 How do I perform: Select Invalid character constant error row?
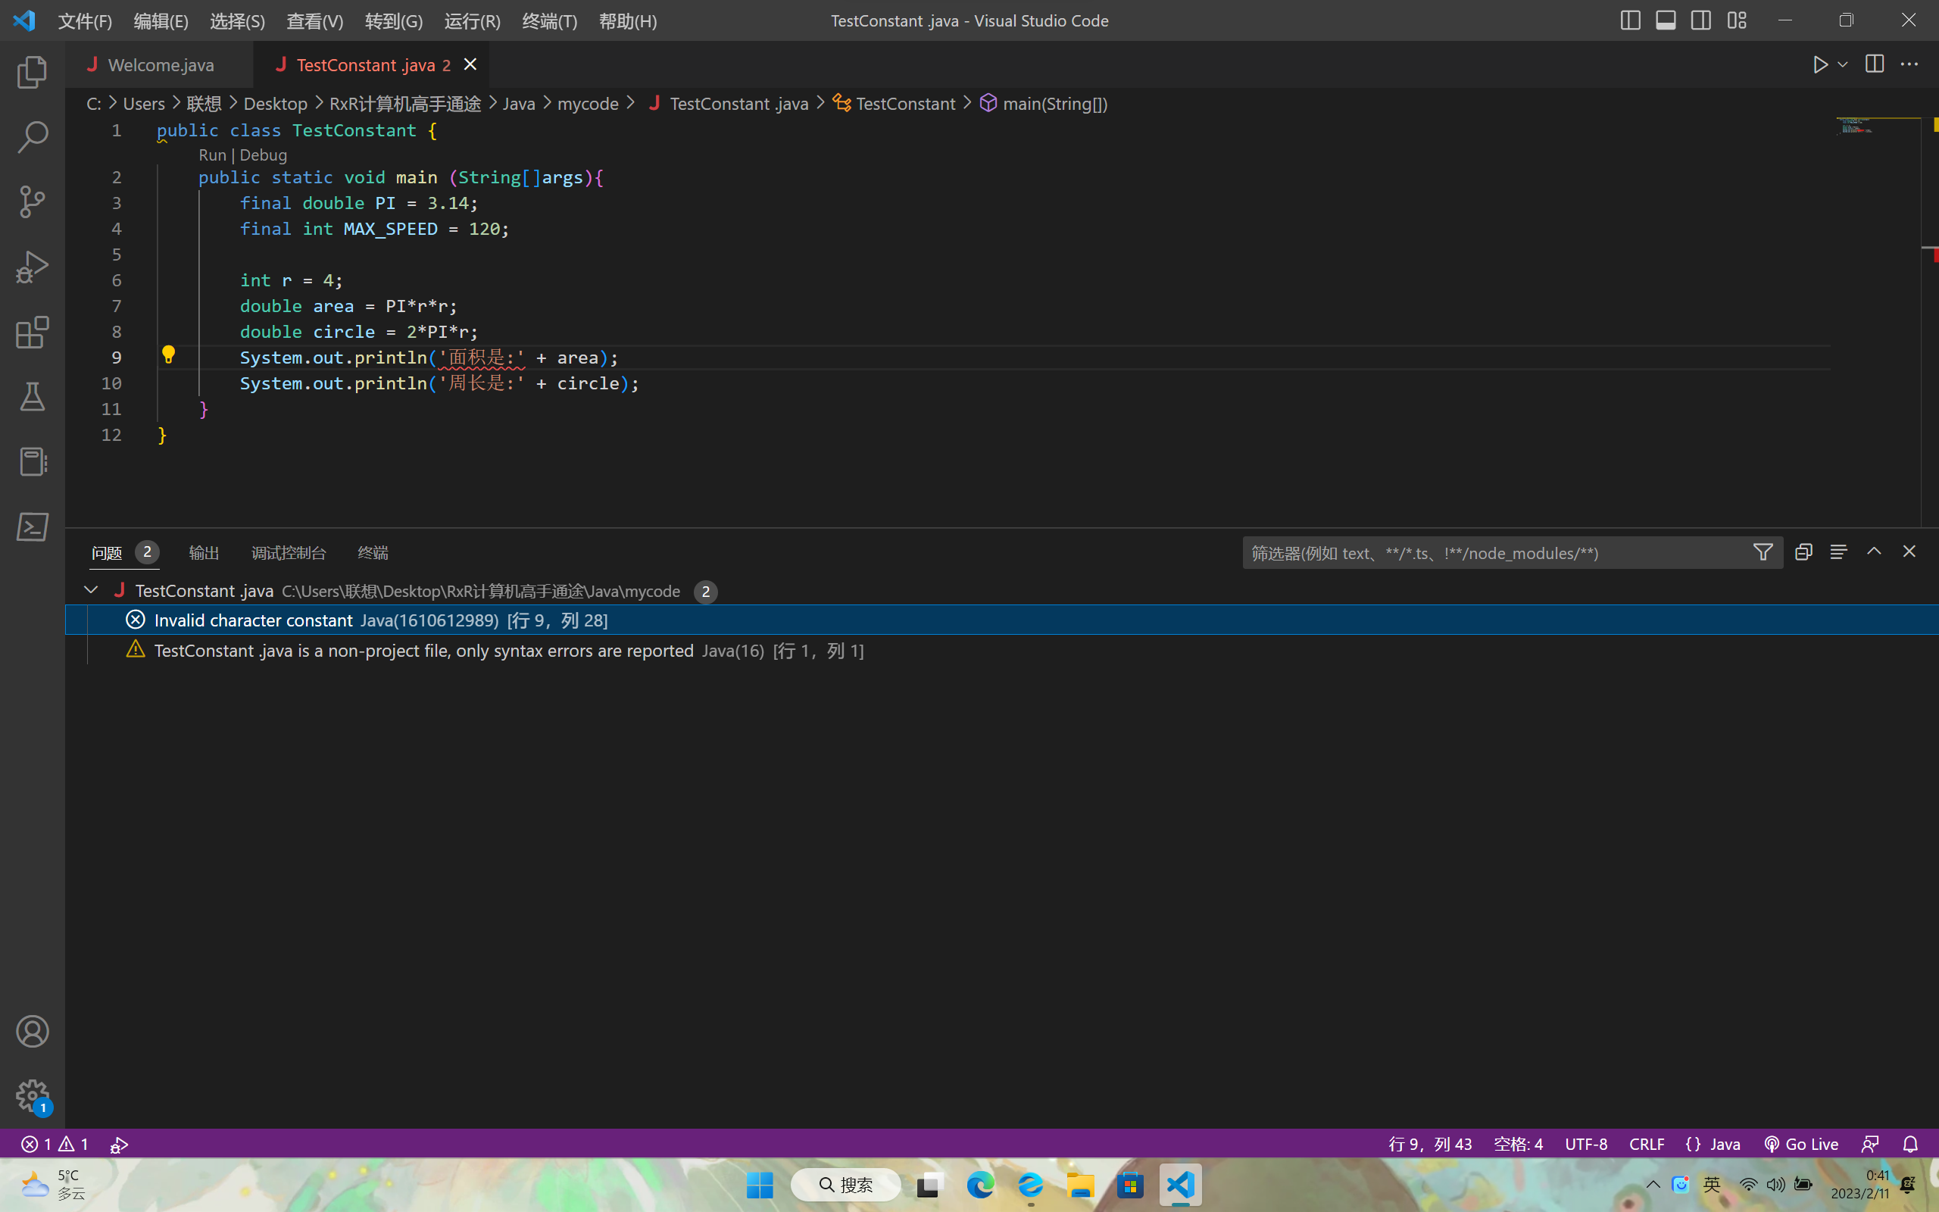(x=1001, y=620)
